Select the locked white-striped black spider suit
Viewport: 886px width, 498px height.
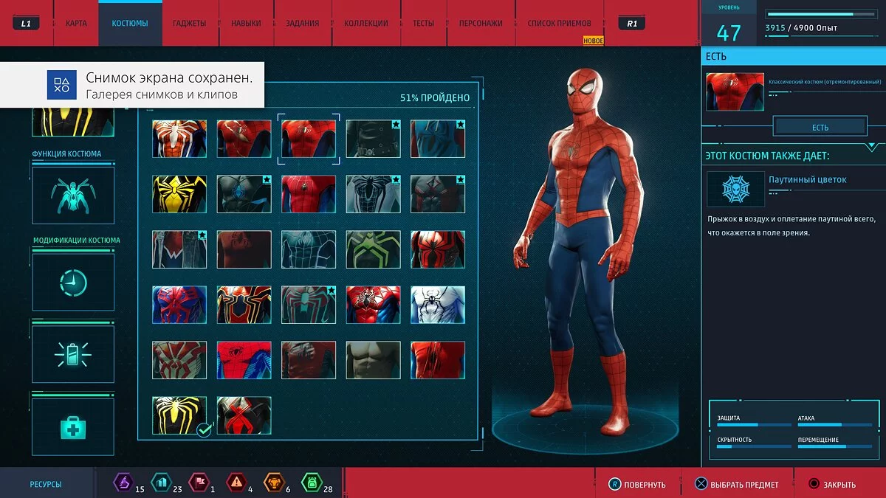[x=374, y=194]
